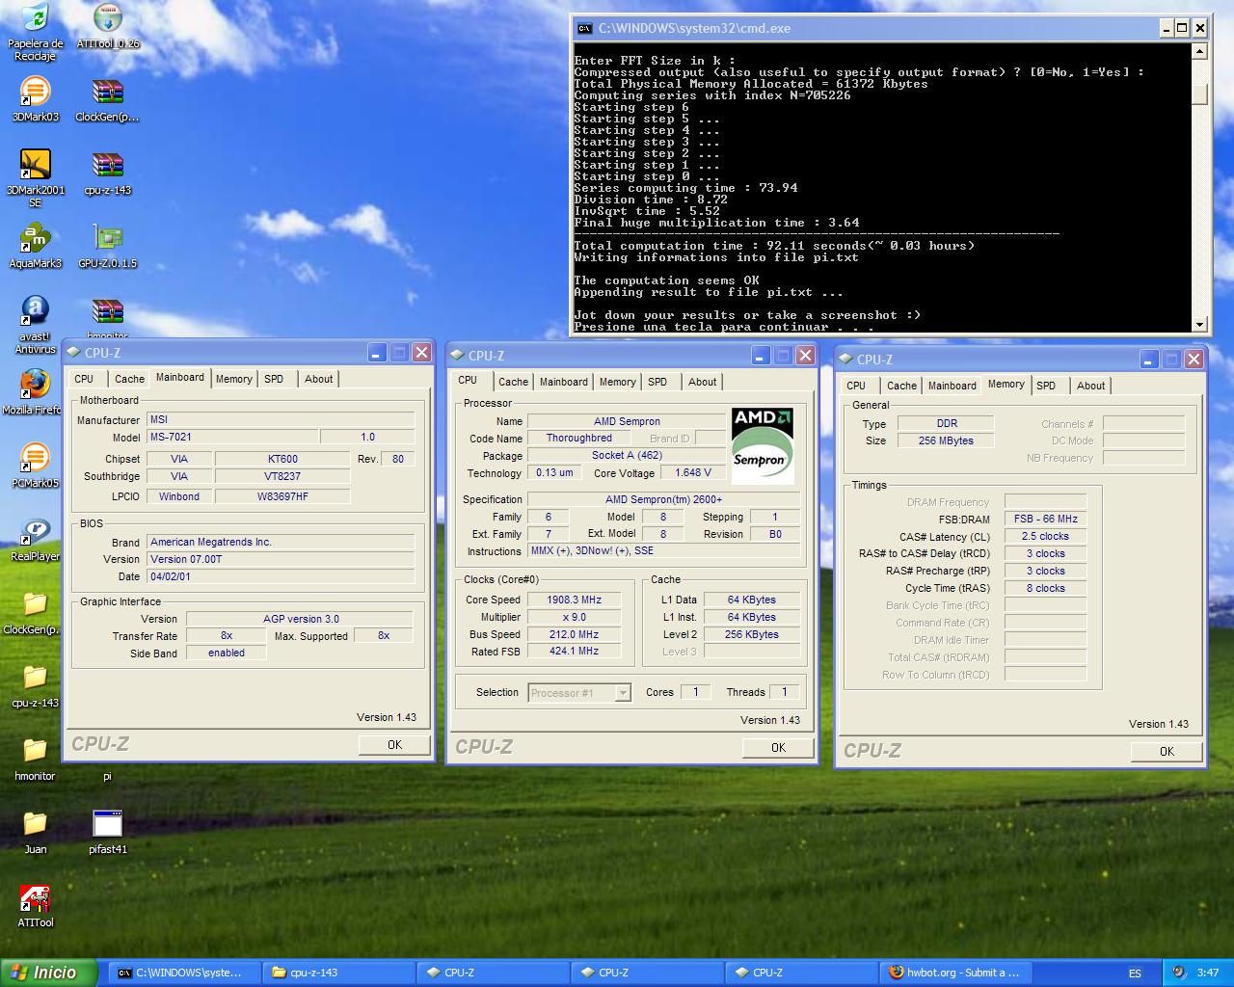Open the ClockGen folder on desktop
This screenshot has height=987, width=1234.
click(x=35, y=612)
